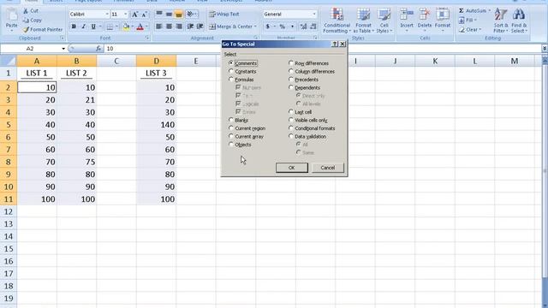The height and width of the screenshot is (308, 548).
Task: Click the Insert cells icon
Action: click(407, 15)
